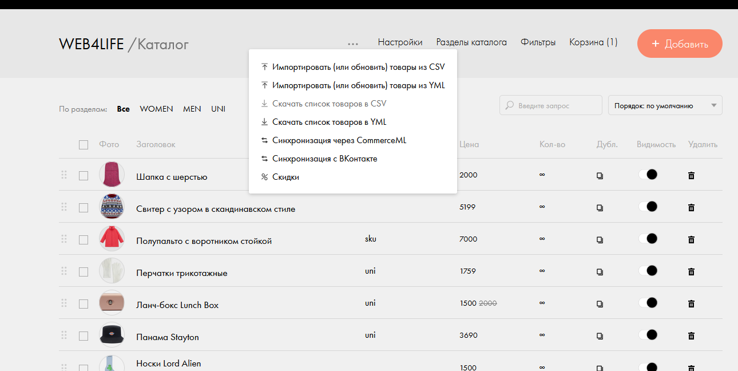
Task: Click the three-dots more options icon
Action: tap(353, 44)
